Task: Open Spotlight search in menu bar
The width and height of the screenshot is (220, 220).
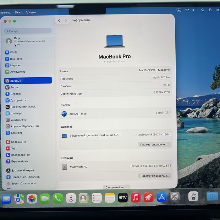Action: (x=202, y=10)
